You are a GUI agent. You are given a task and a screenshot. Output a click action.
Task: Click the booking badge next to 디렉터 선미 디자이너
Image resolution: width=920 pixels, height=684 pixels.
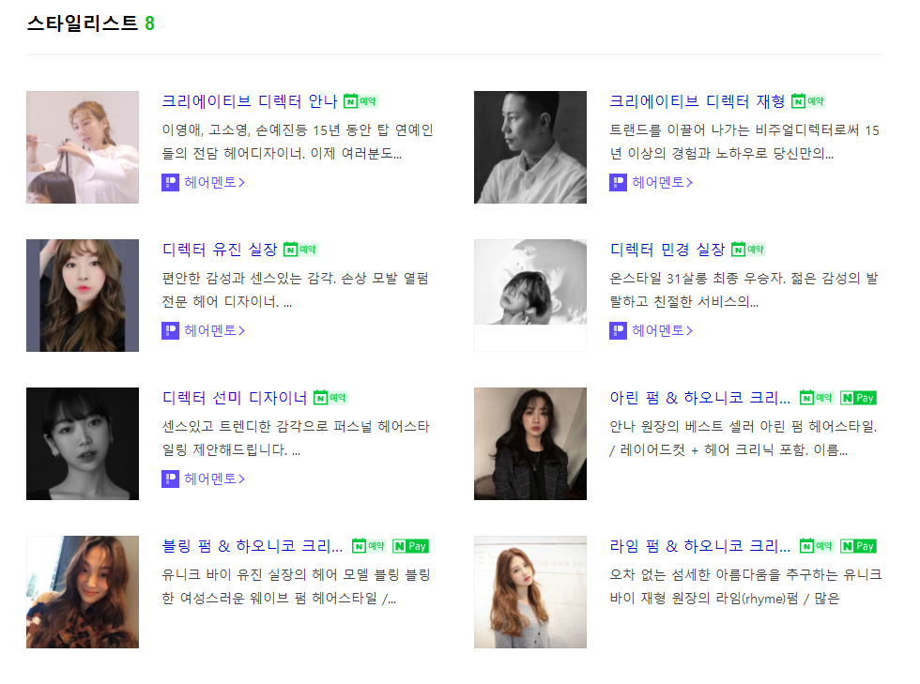click(x=330, y=398)
